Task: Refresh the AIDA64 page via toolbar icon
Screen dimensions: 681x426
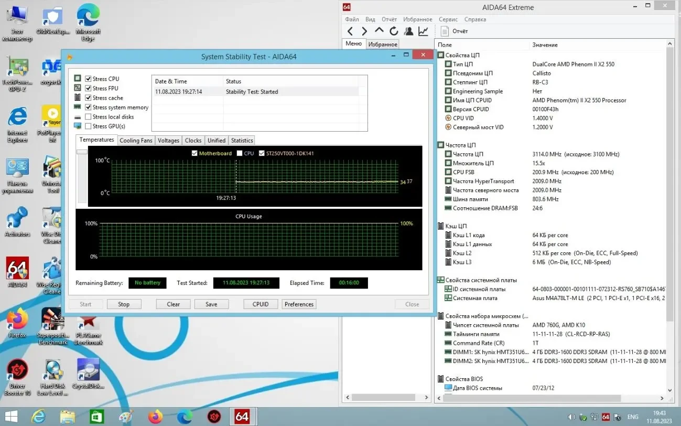Action: pos(394,31)
